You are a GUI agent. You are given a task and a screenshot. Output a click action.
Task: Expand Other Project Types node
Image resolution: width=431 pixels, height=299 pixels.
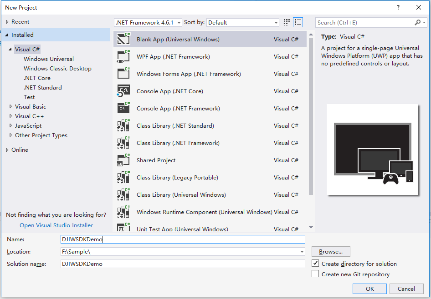point(10,135)
